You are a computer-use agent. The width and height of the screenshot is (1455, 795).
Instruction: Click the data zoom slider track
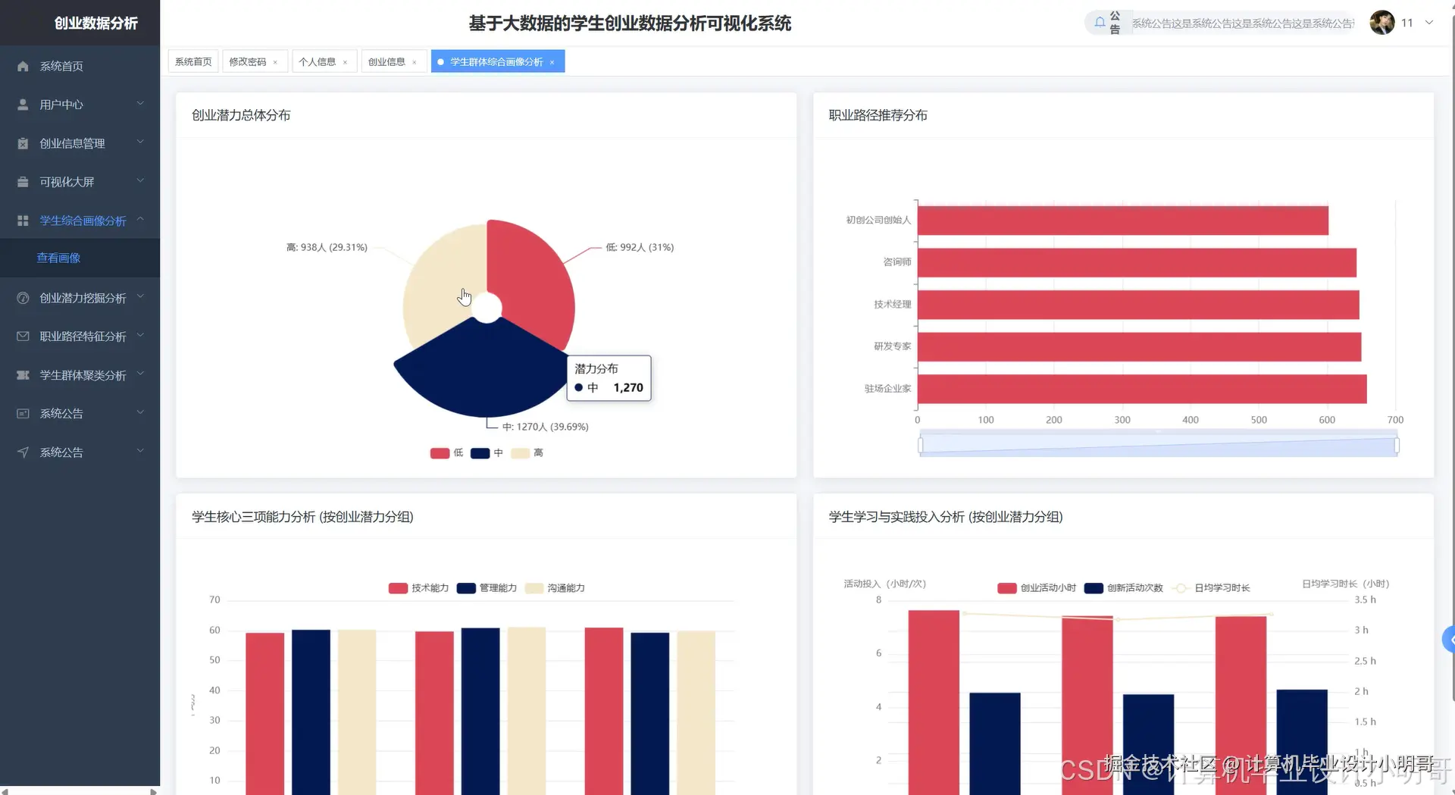pyautogui.click(x=1159, y=445)
